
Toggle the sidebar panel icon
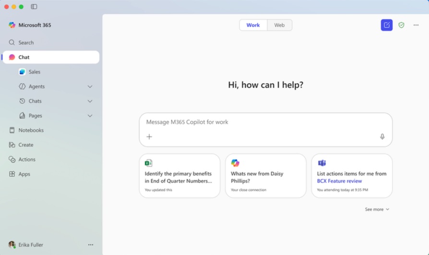(x=34, y=7)
